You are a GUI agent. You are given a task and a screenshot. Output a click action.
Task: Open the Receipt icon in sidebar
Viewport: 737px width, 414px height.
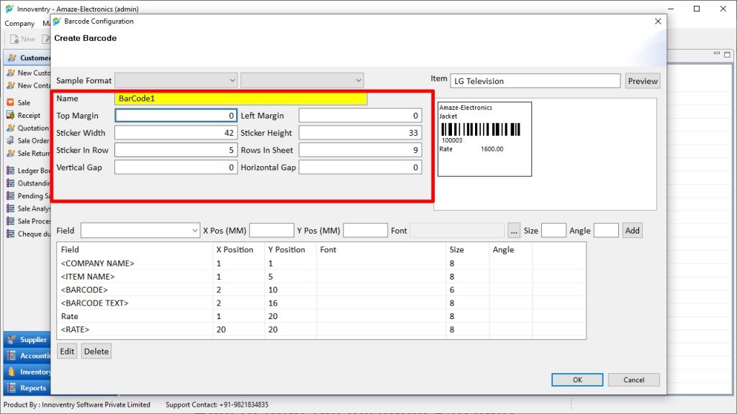(10, 115)
